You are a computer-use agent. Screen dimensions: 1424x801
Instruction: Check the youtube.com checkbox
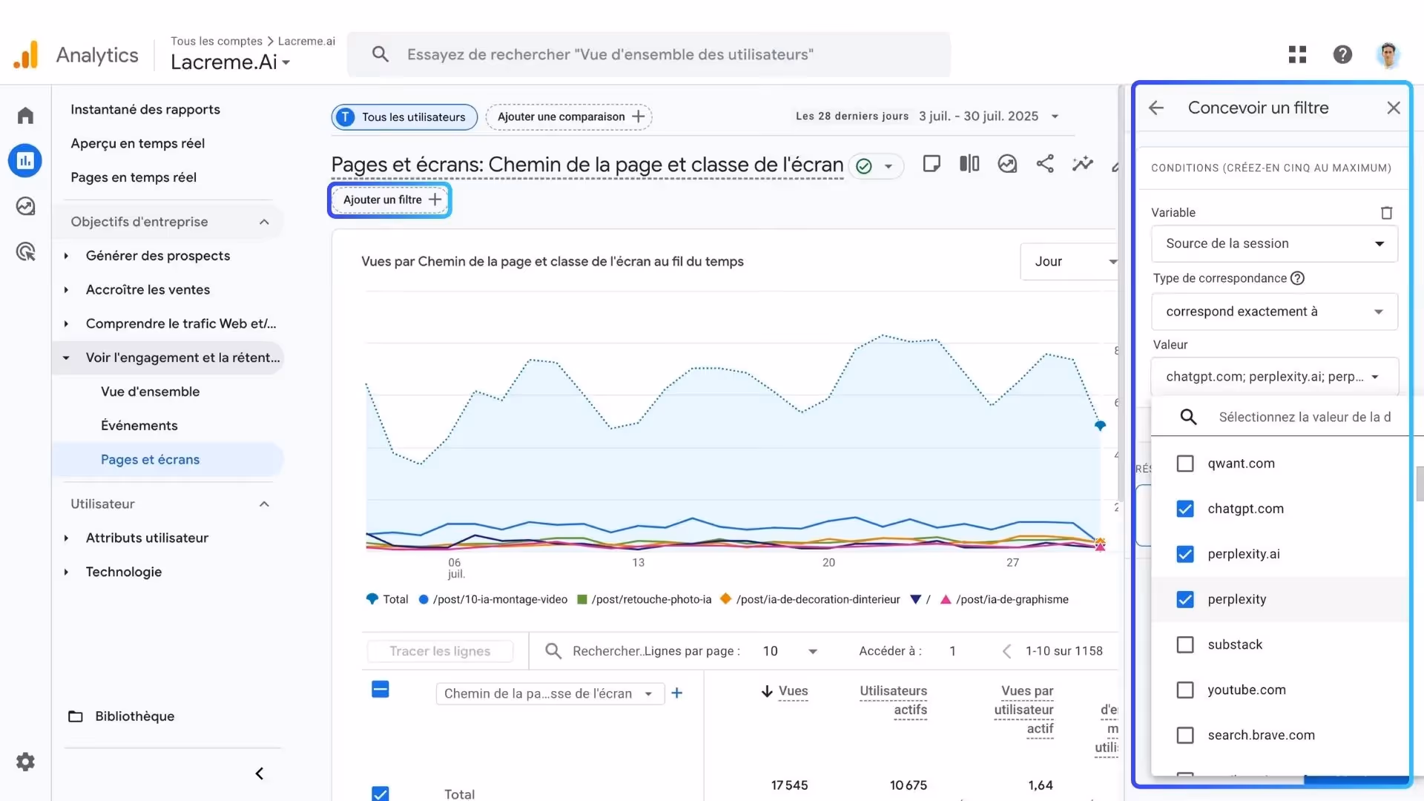(1185, 690)
